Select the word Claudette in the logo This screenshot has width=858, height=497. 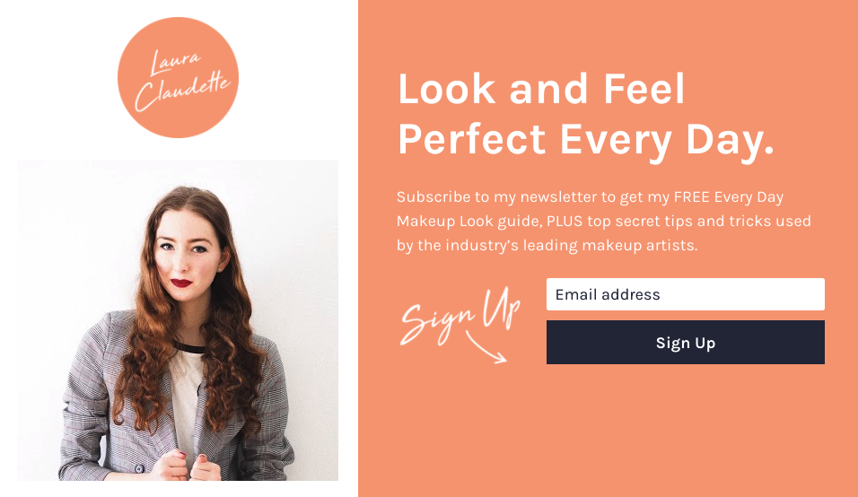pos(183,91)
